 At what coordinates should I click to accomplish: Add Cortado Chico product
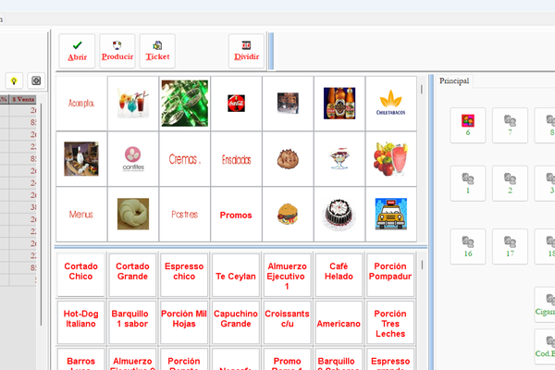click(80, 275)
